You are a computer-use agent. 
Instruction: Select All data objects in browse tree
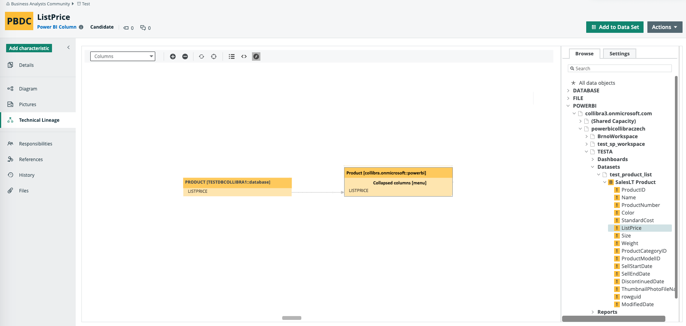597,83
